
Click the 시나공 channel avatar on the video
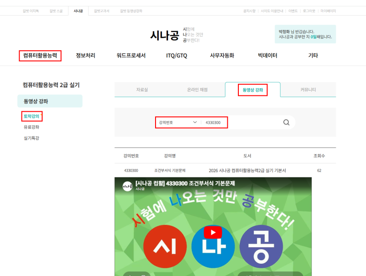tap(128, 186)
